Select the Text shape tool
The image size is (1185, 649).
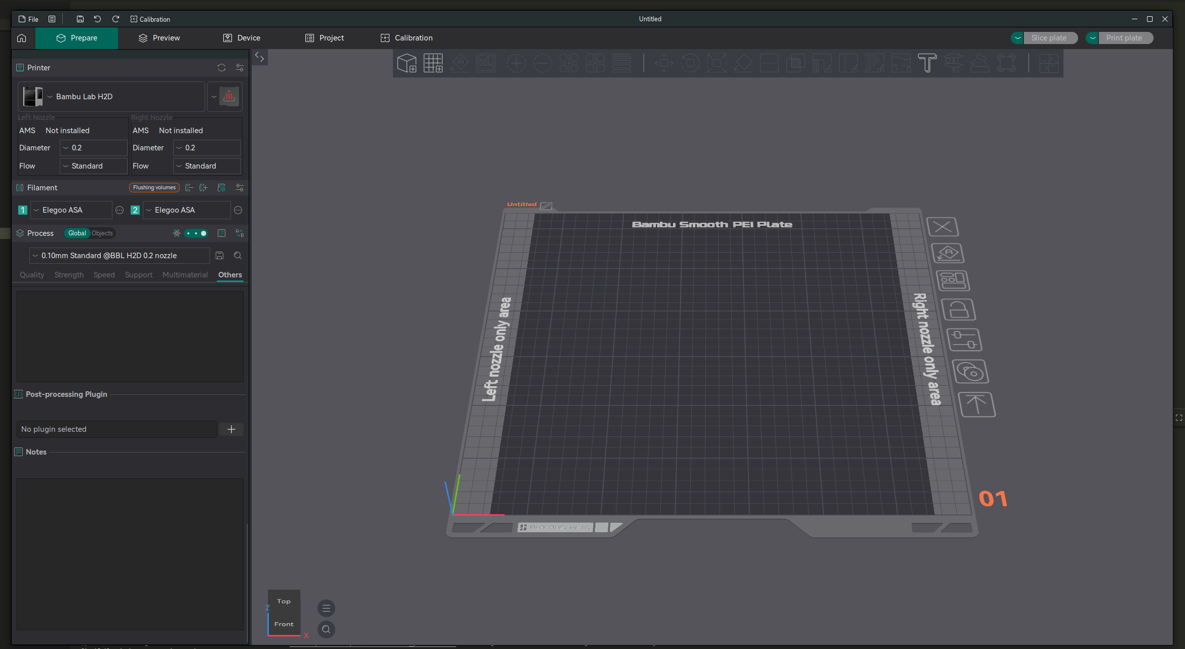pos(927,63)
